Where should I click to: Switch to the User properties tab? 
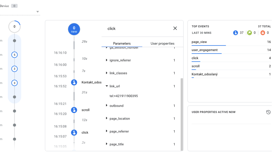pyautogui.click(x=162, y=43)
